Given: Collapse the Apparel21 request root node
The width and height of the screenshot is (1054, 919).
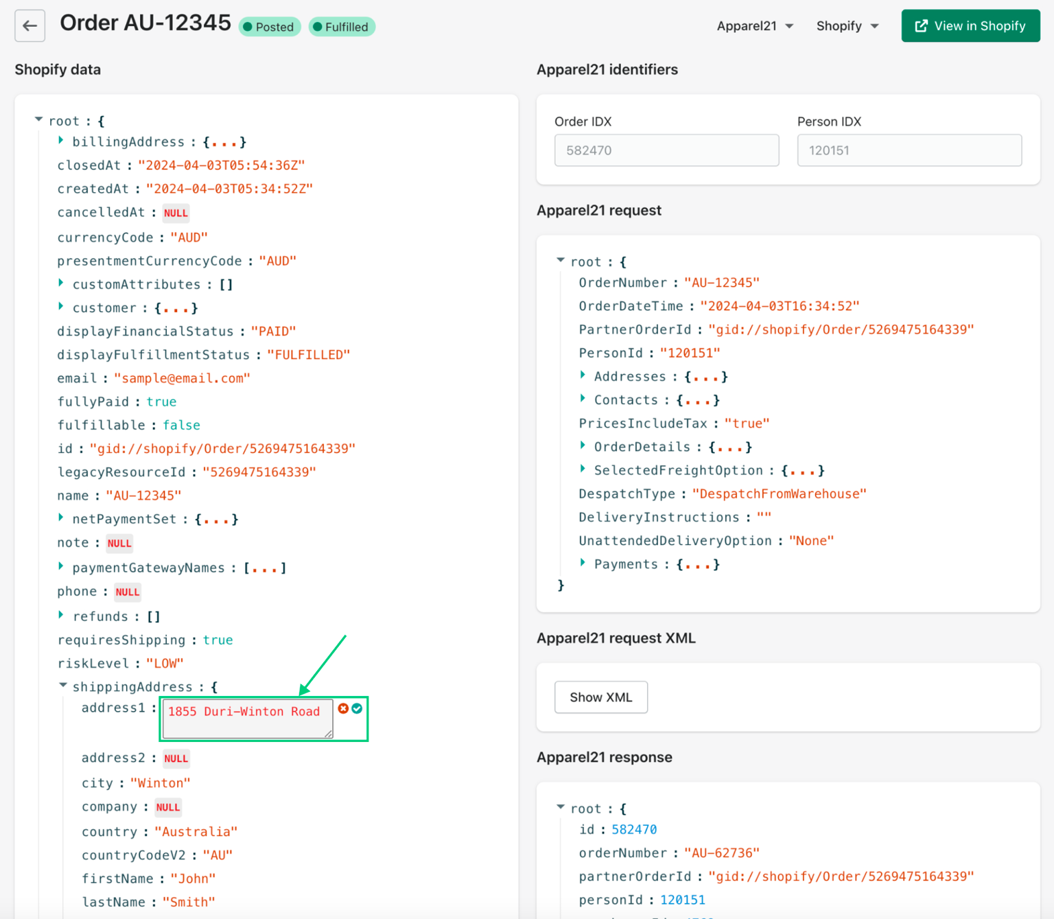Looking at the screenshot, I should click(x=561, y=261).
